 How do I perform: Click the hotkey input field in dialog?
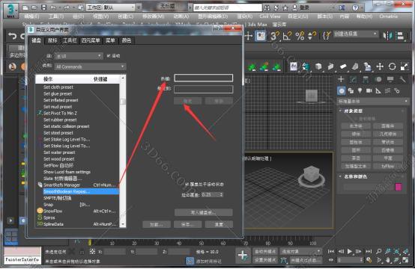pos(204,78)
